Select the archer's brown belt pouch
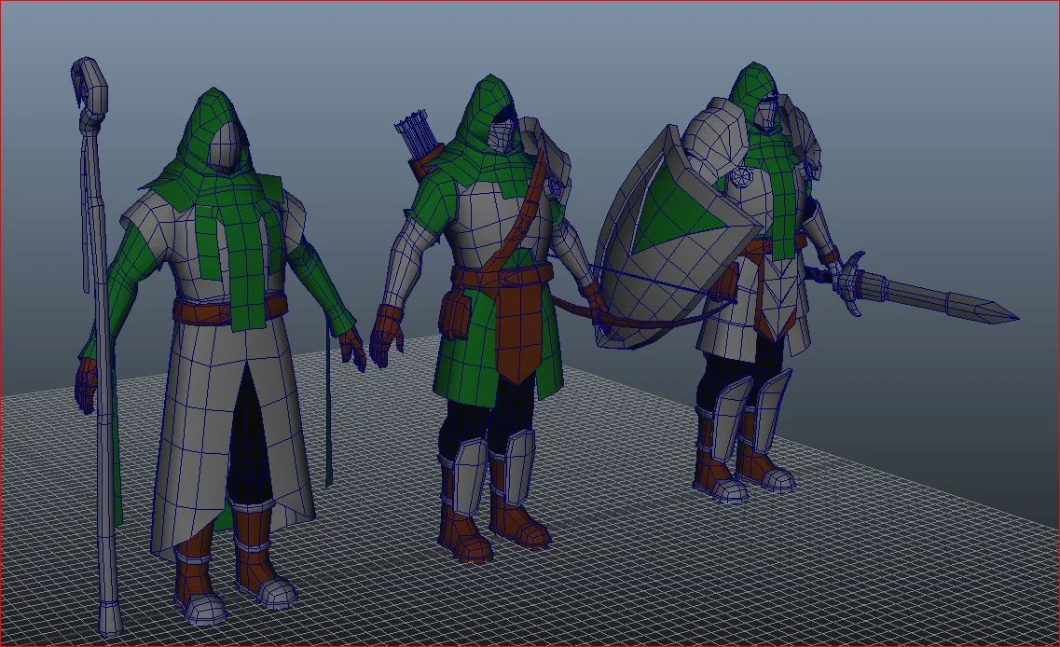This screenshot has width=1060, height=647. click(x=456, y=313)
